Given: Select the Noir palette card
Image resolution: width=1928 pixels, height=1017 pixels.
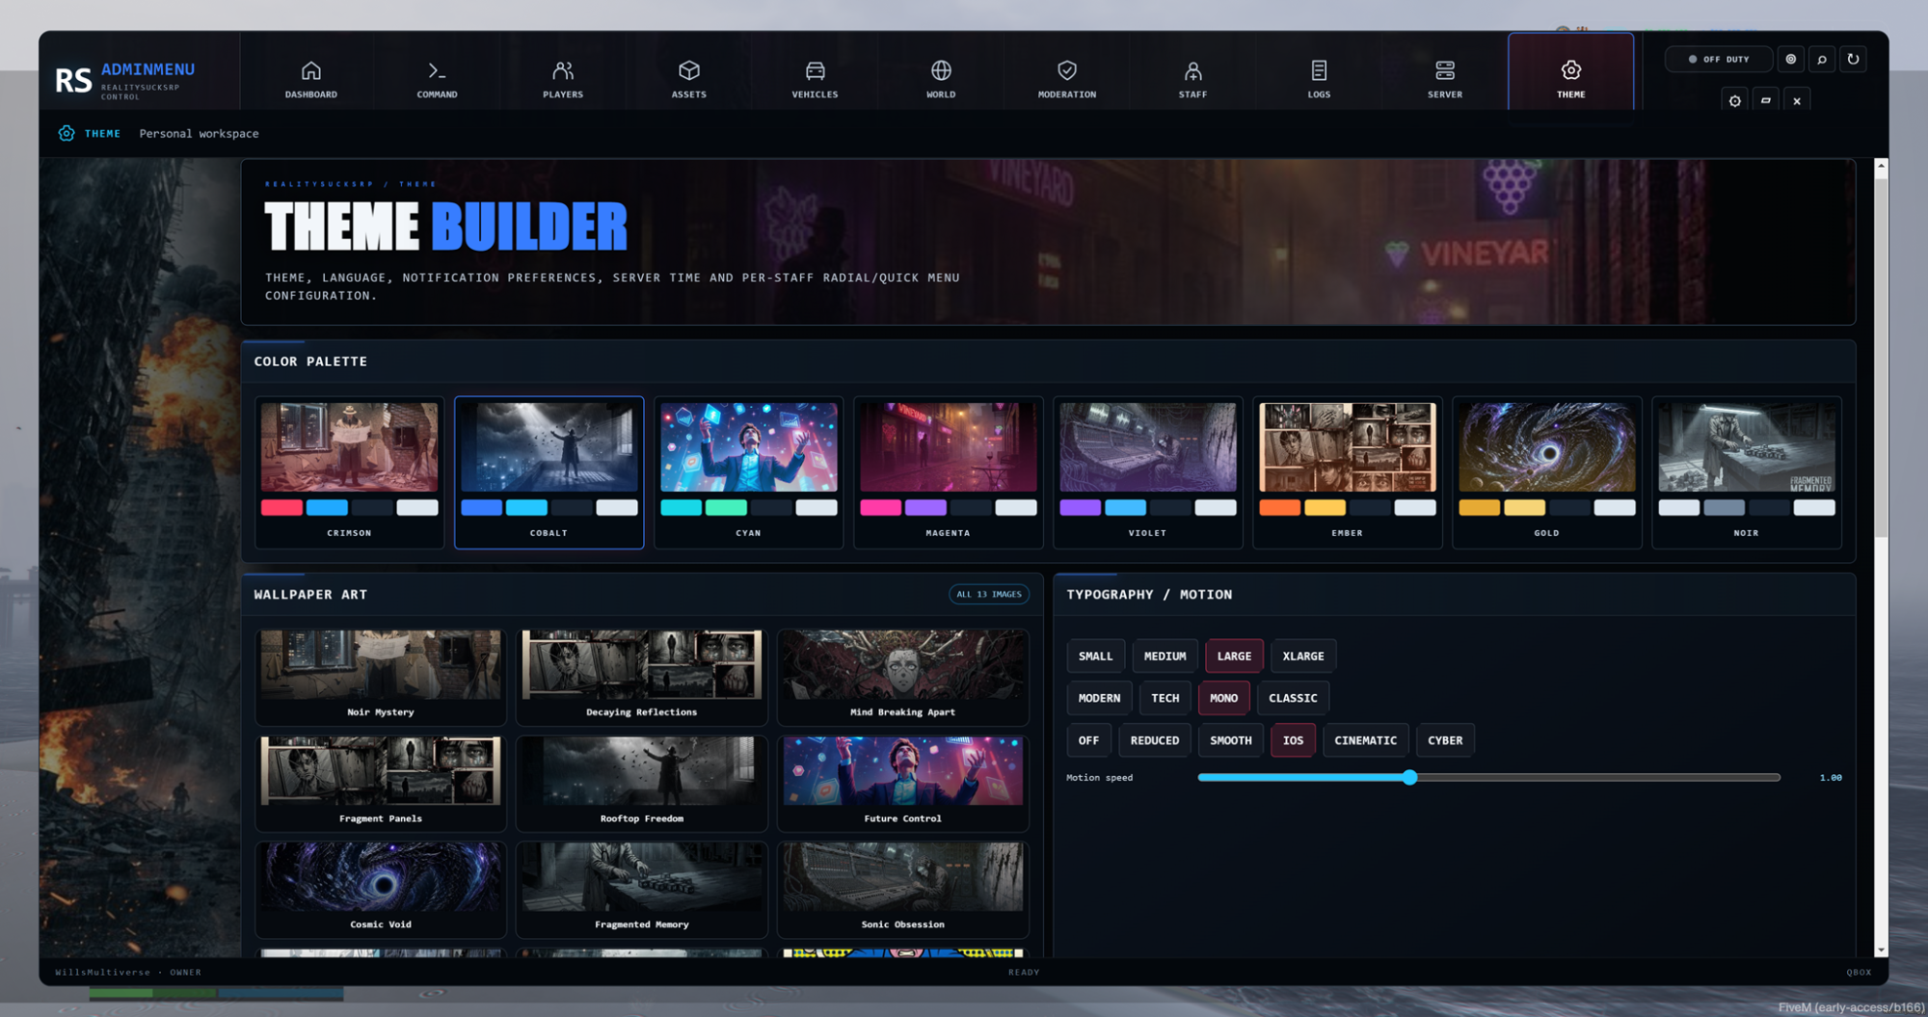Looking at the screenshot, I should pyautogui.click(x=1746, y=472).
